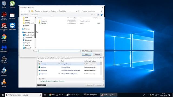Image resolution: width=173 pixels, height=97 pixels.
Task: Click the Cancelar button
Action: coord(97,54)
